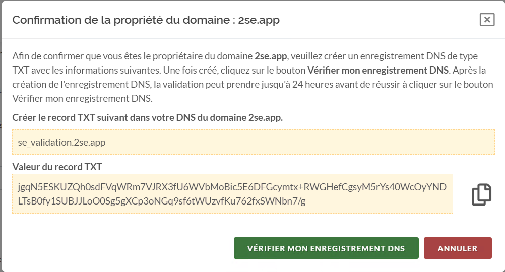This screenshot has width=505, height=272.
Task: Click the bold 2se.app in the first instruction line
Action: tap(271, 56)
